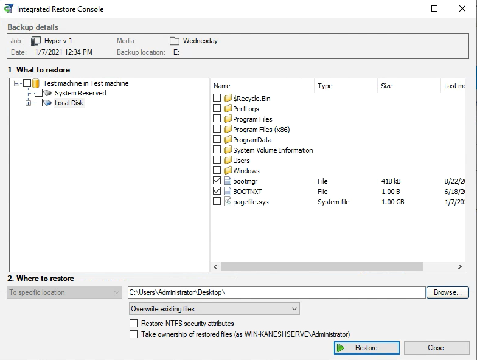
Task: Click the $Recycle.Bin folder icon
Action: (228, 99)
